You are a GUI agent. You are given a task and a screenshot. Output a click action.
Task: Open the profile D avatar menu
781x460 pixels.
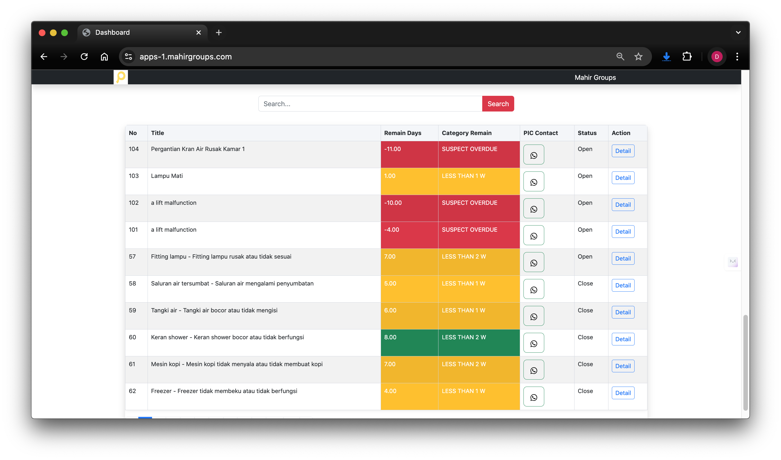pyautogui.click(x=716, y=57)
